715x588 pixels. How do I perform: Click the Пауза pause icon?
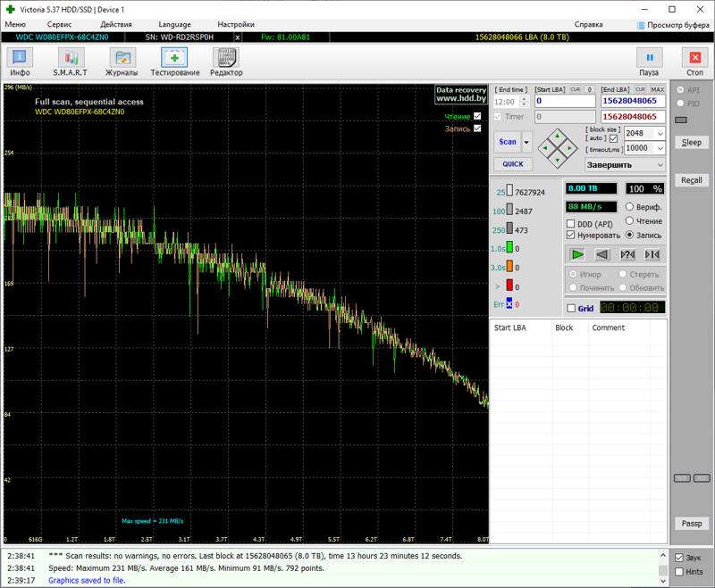point(650,58)
